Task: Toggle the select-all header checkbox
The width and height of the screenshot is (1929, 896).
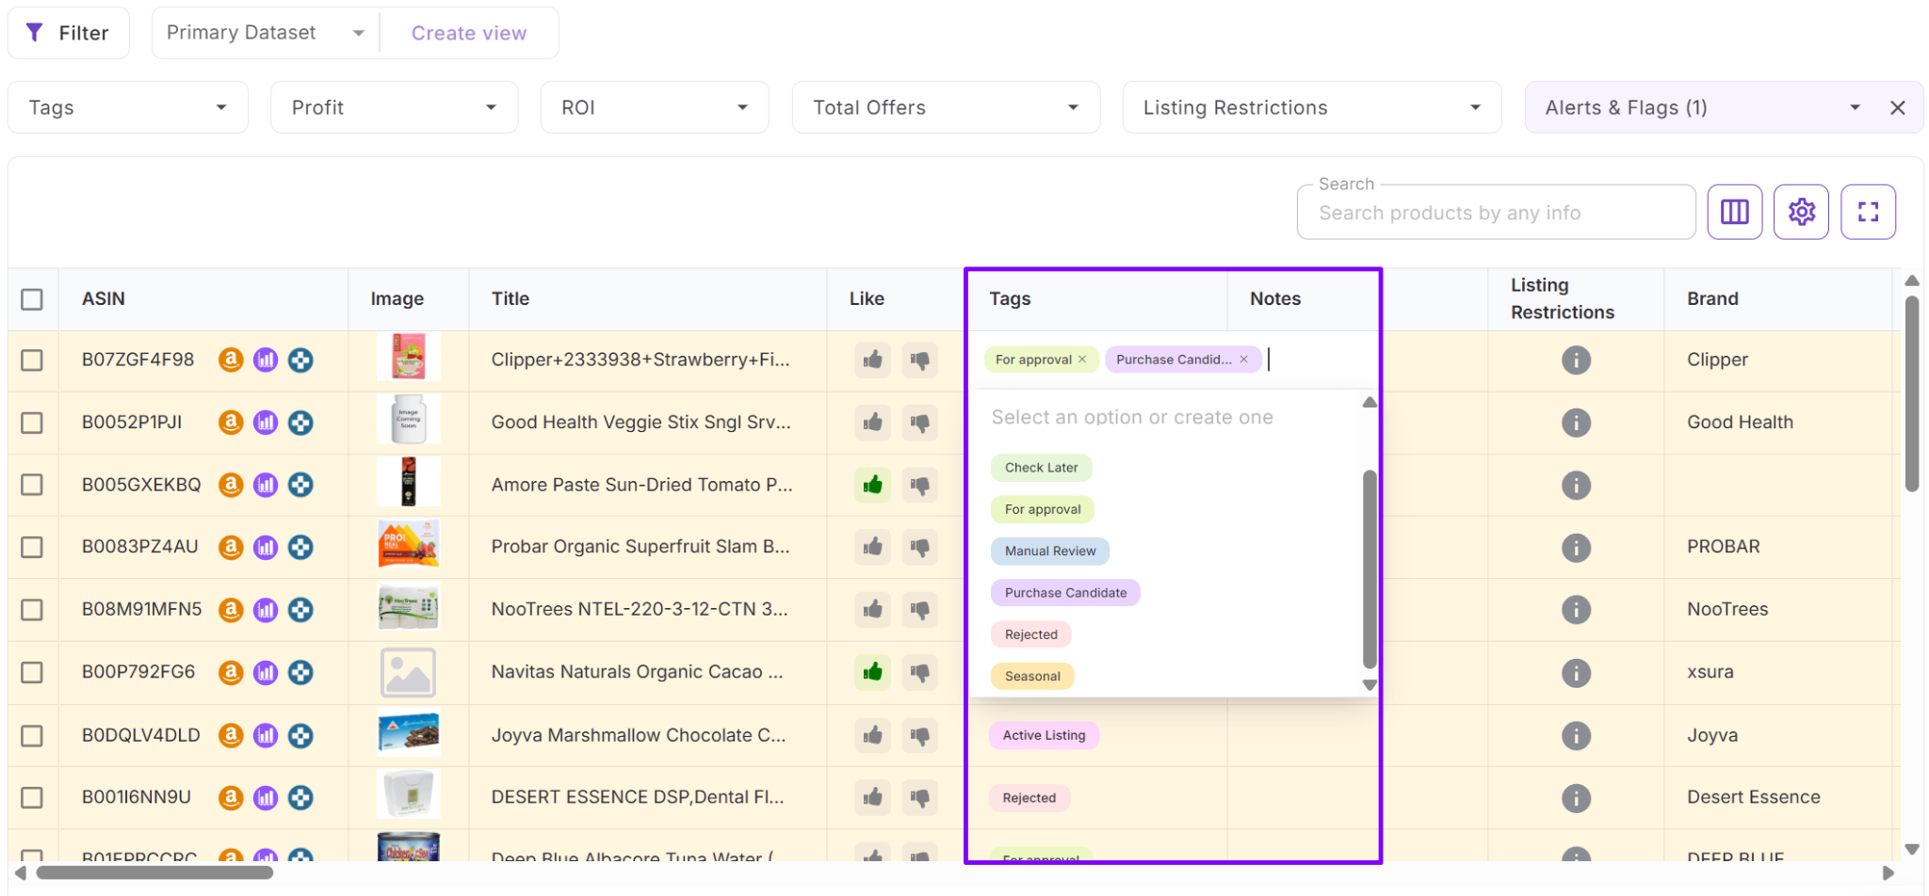Action: (32, 299)
